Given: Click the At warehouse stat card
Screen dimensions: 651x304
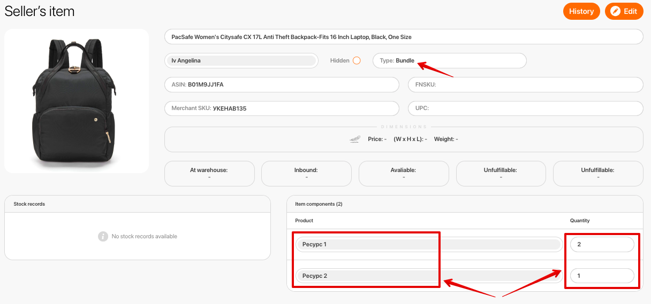Looking at the screenshot, I should point(209,174).
